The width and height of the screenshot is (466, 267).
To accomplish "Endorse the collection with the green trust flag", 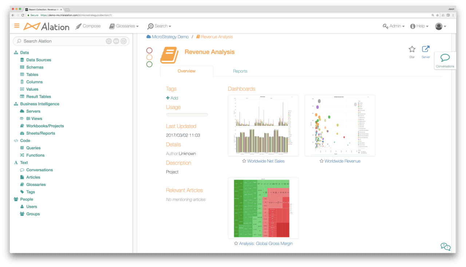I will pos(149,64).
